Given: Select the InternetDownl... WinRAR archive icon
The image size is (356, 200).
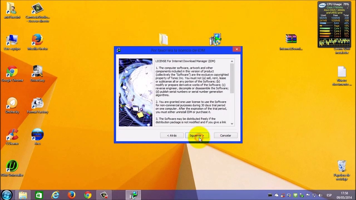Looking at the screenshot, I should pyautogui.click(x=291, y=42).
